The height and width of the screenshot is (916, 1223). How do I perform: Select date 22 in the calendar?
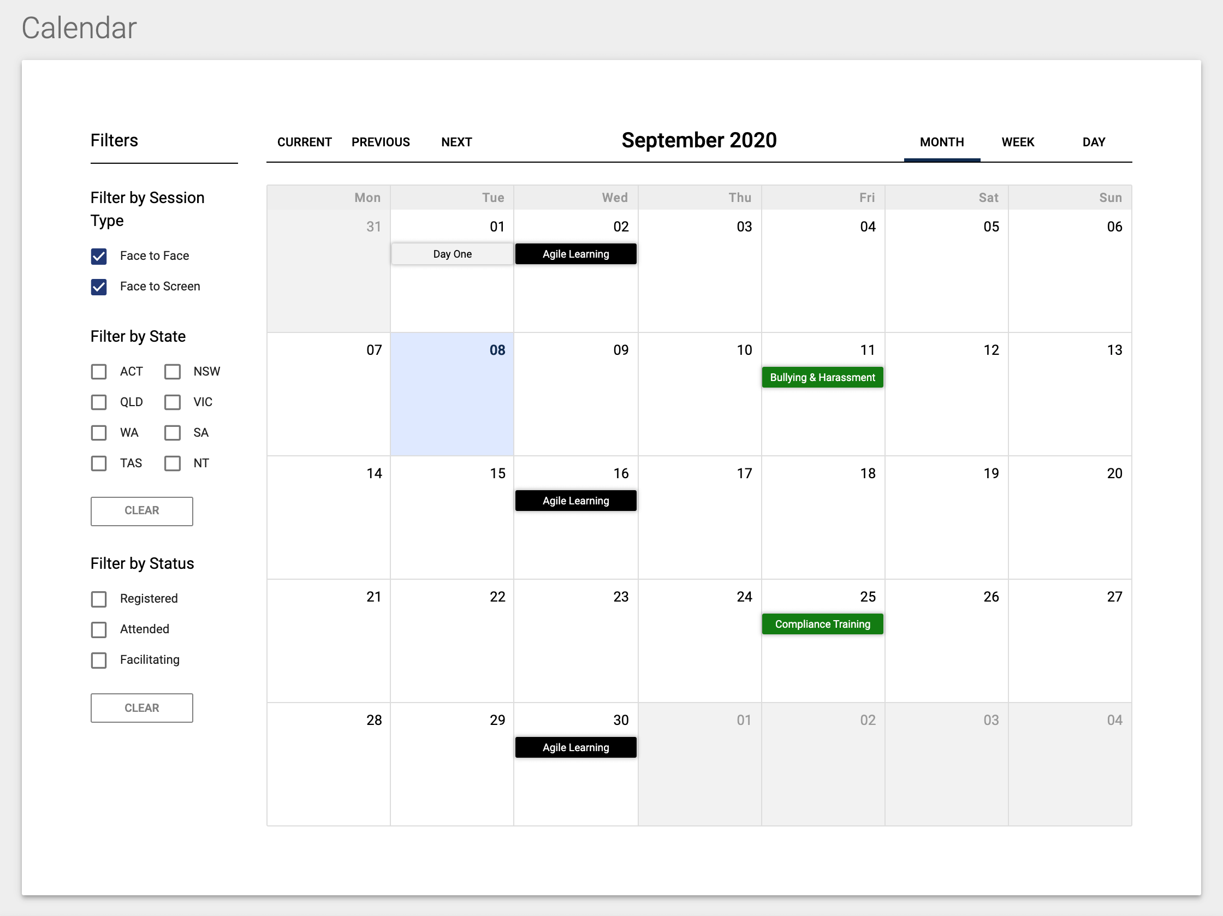497,597
